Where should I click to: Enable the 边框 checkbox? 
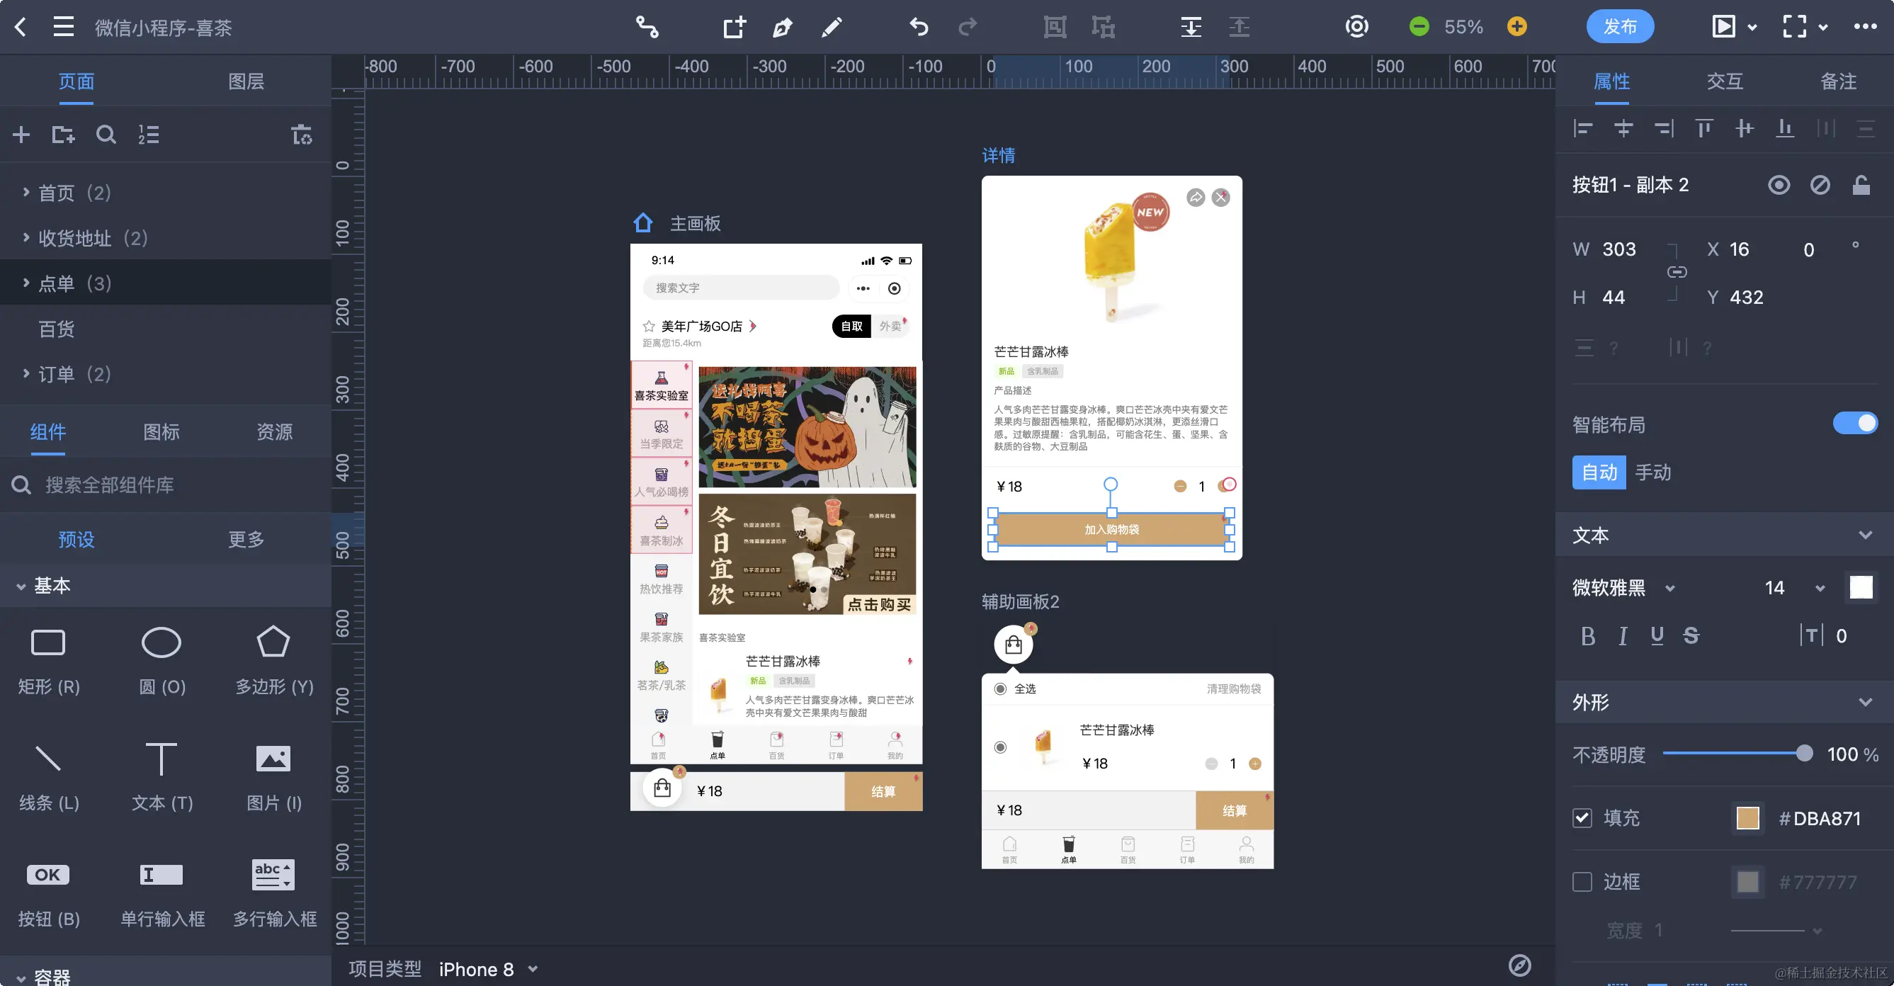[x=1582, y=882]
